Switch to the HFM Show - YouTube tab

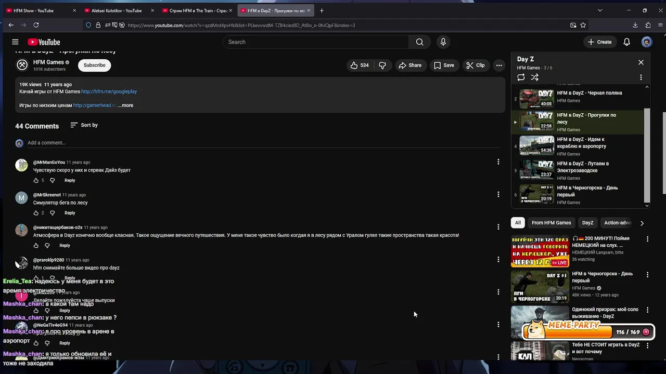tap(41, 10)
